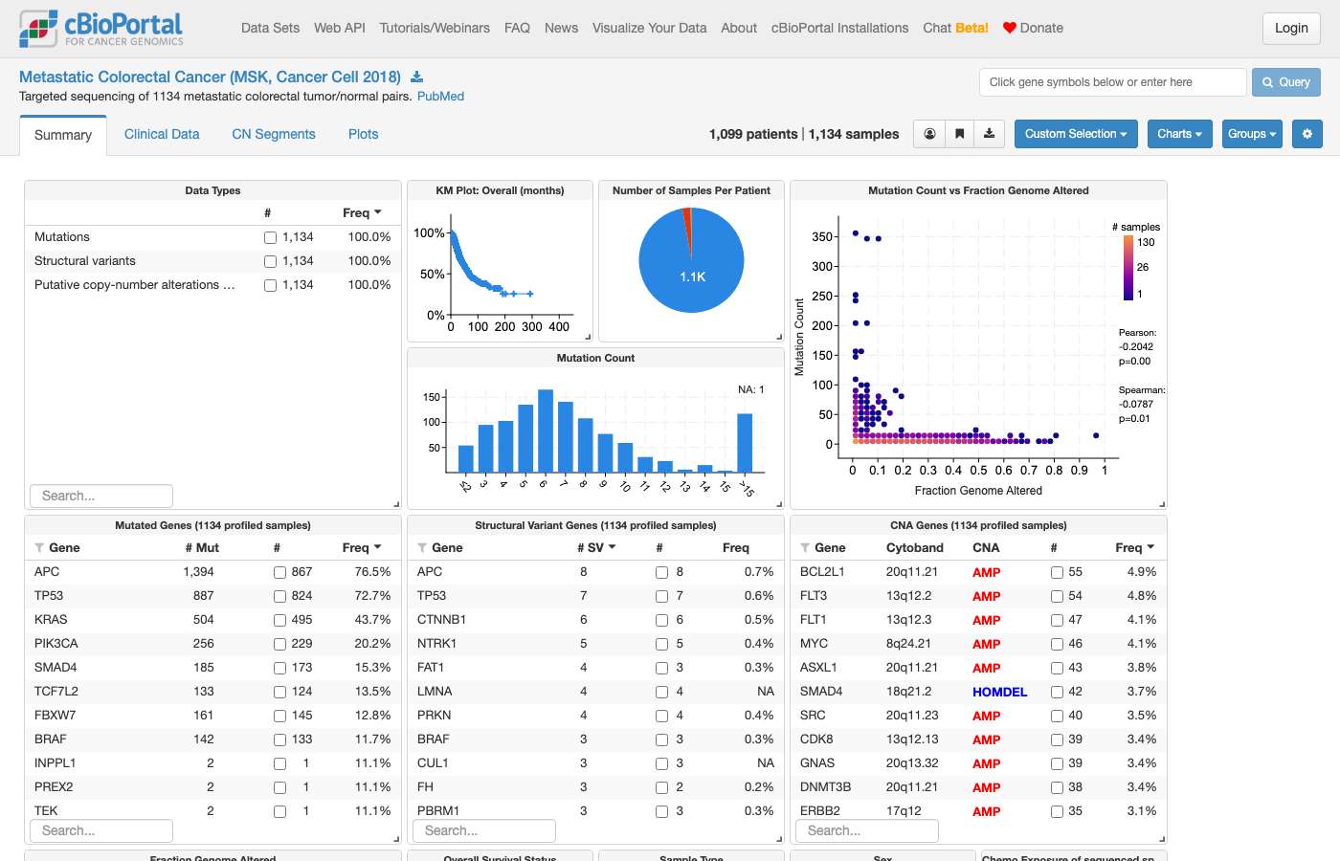The width and height of the screenshot is (1340, 861).
Task: Select the CTNNB1 structural variant checkbox
Action: coord(661,620)
